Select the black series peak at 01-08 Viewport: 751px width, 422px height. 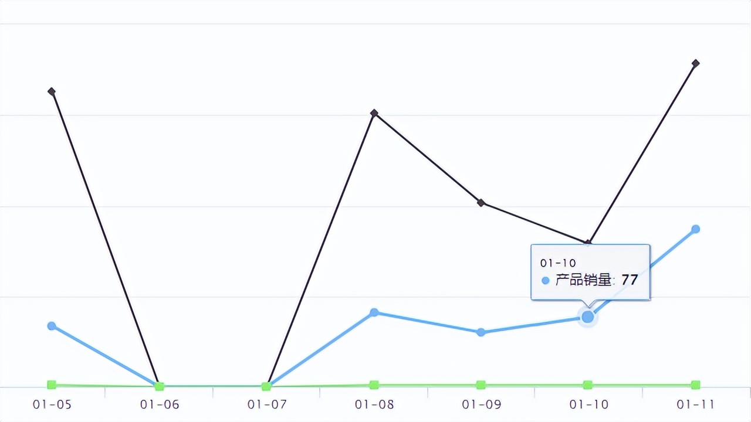pyautogui.click(x=374, y=113)
